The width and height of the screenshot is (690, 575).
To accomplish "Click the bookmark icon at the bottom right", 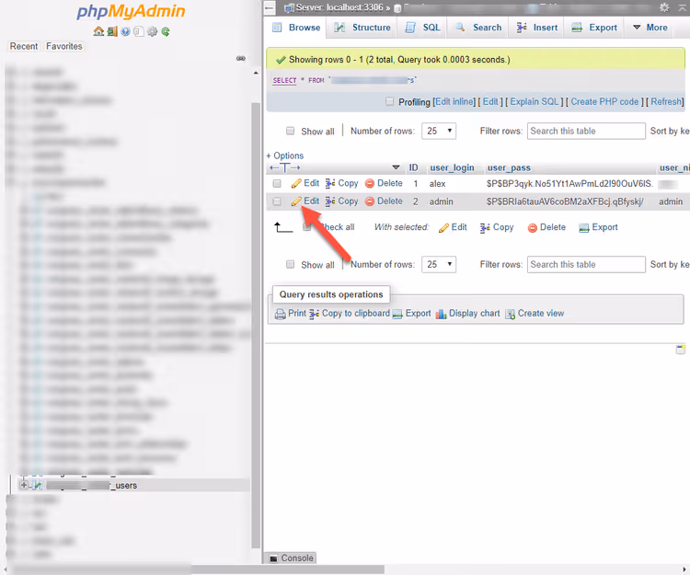I will coord(680,350).
